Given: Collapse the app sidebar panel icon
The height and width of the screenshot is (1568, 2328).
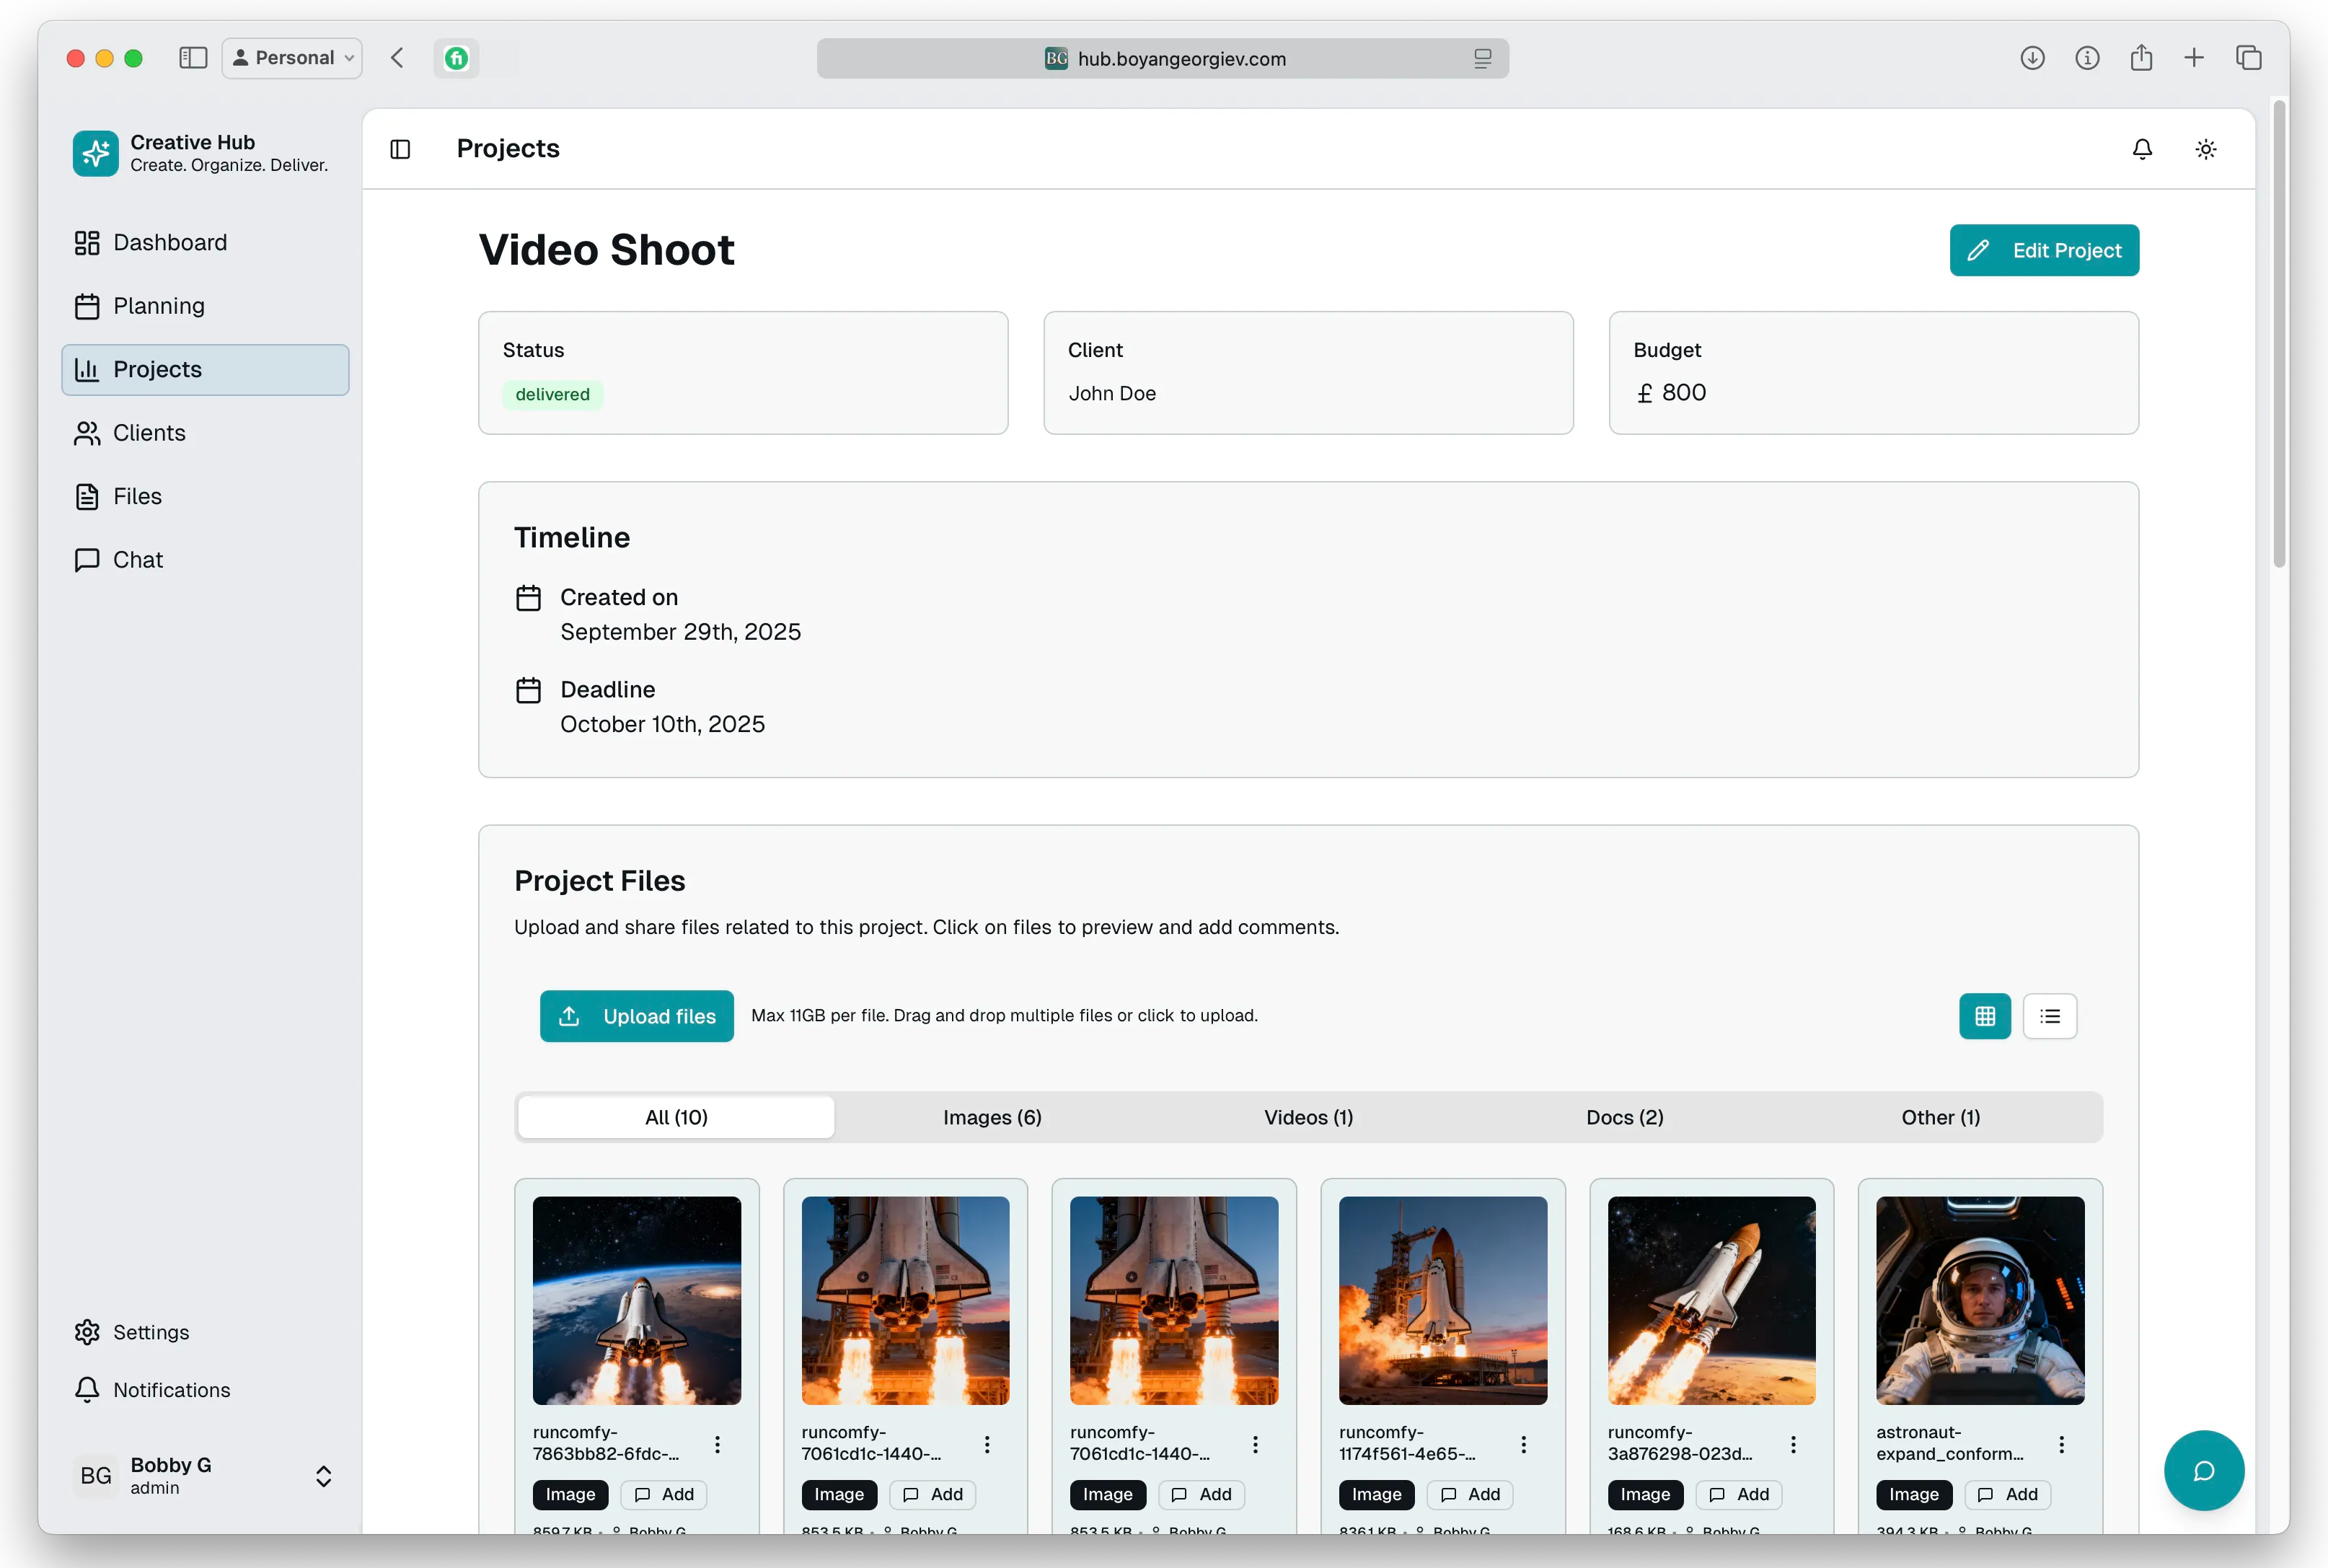Looking at the screenshot, I should coord(400,149).
